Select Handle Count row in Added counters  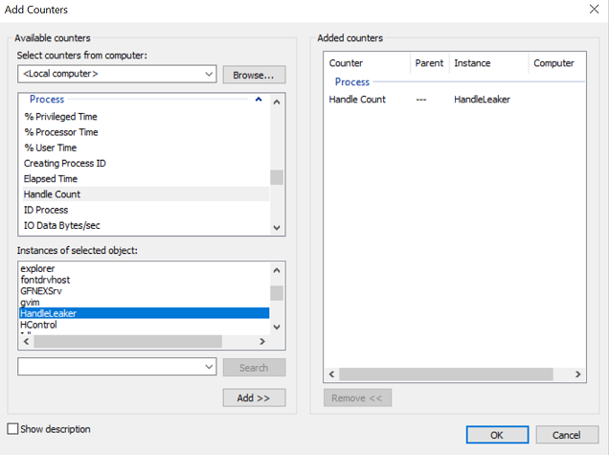click(358, 100)
